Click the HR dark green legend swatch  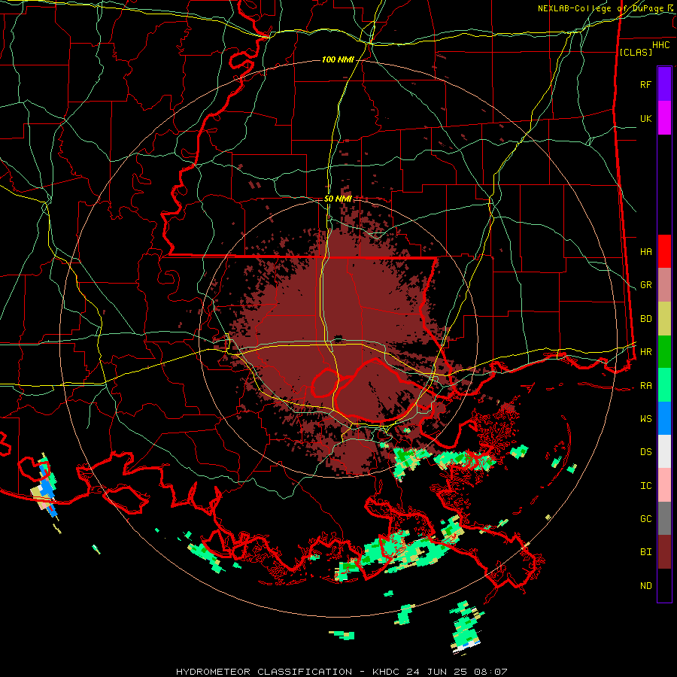point(664,352)
